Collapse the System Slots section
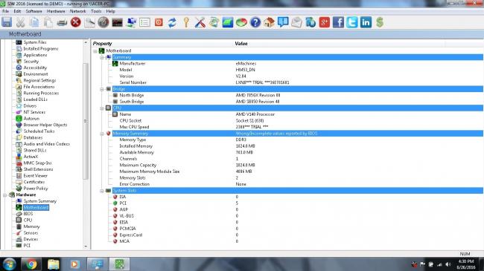Viewport: 484px width, 271px height. [102, 191]
